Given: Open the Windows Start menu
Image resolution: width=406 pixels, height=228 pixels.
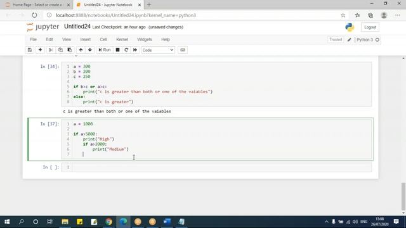Looking at the screenshot, I should point(7,222).
